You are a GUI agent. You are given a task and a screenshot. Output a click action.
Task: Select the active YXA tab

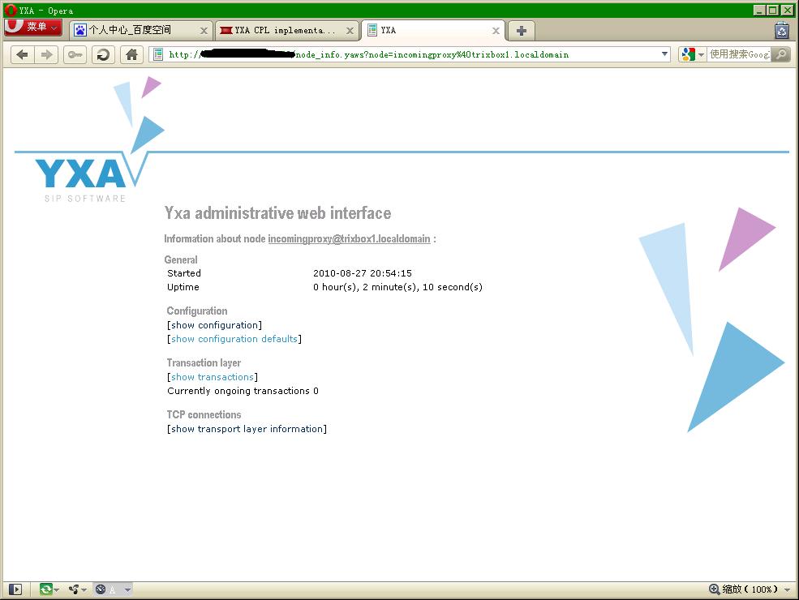click(432, 31)
